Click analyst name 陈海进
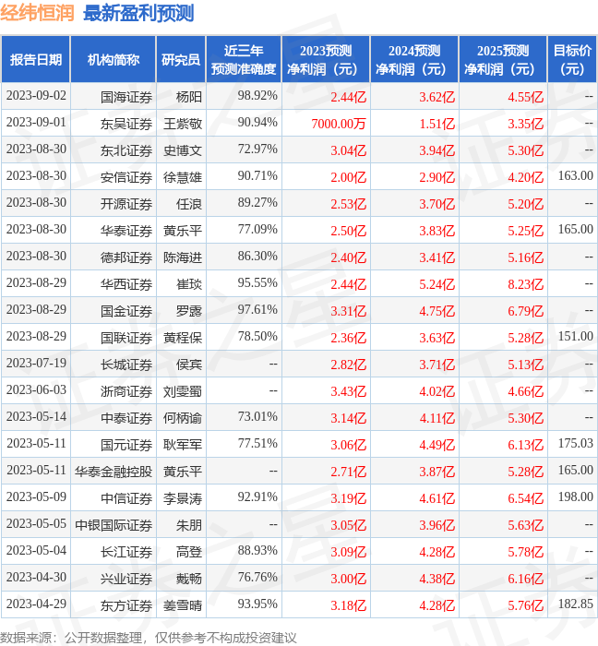The width and height of the screenshot is (598, 646). coord(183,257)
